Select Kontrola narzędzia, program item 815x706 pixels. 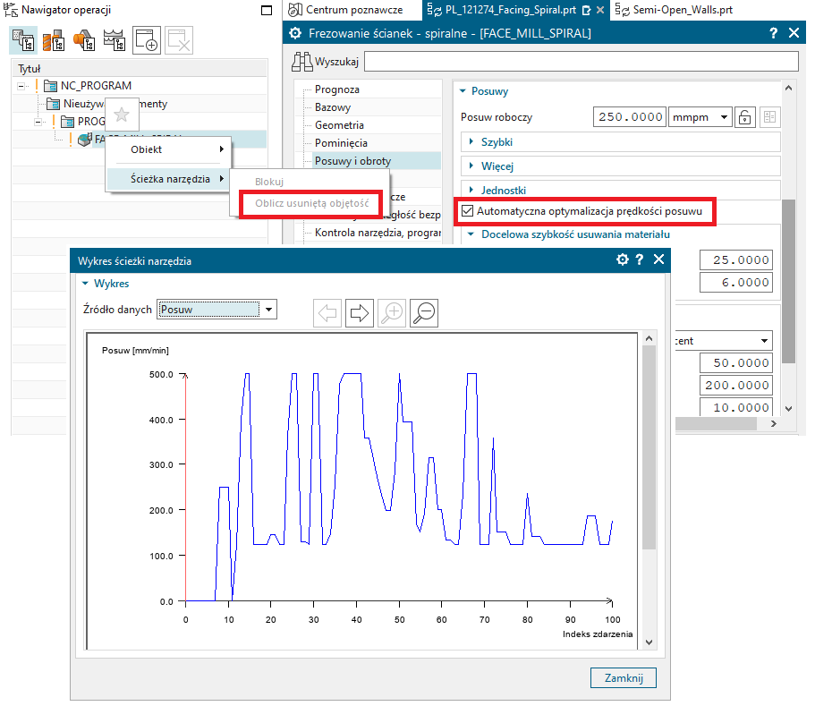click(378, 233)
